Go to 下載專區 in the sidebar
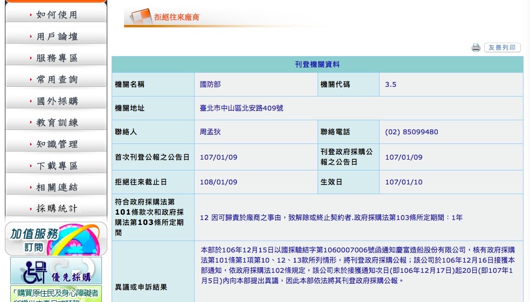 coord(56,166)
